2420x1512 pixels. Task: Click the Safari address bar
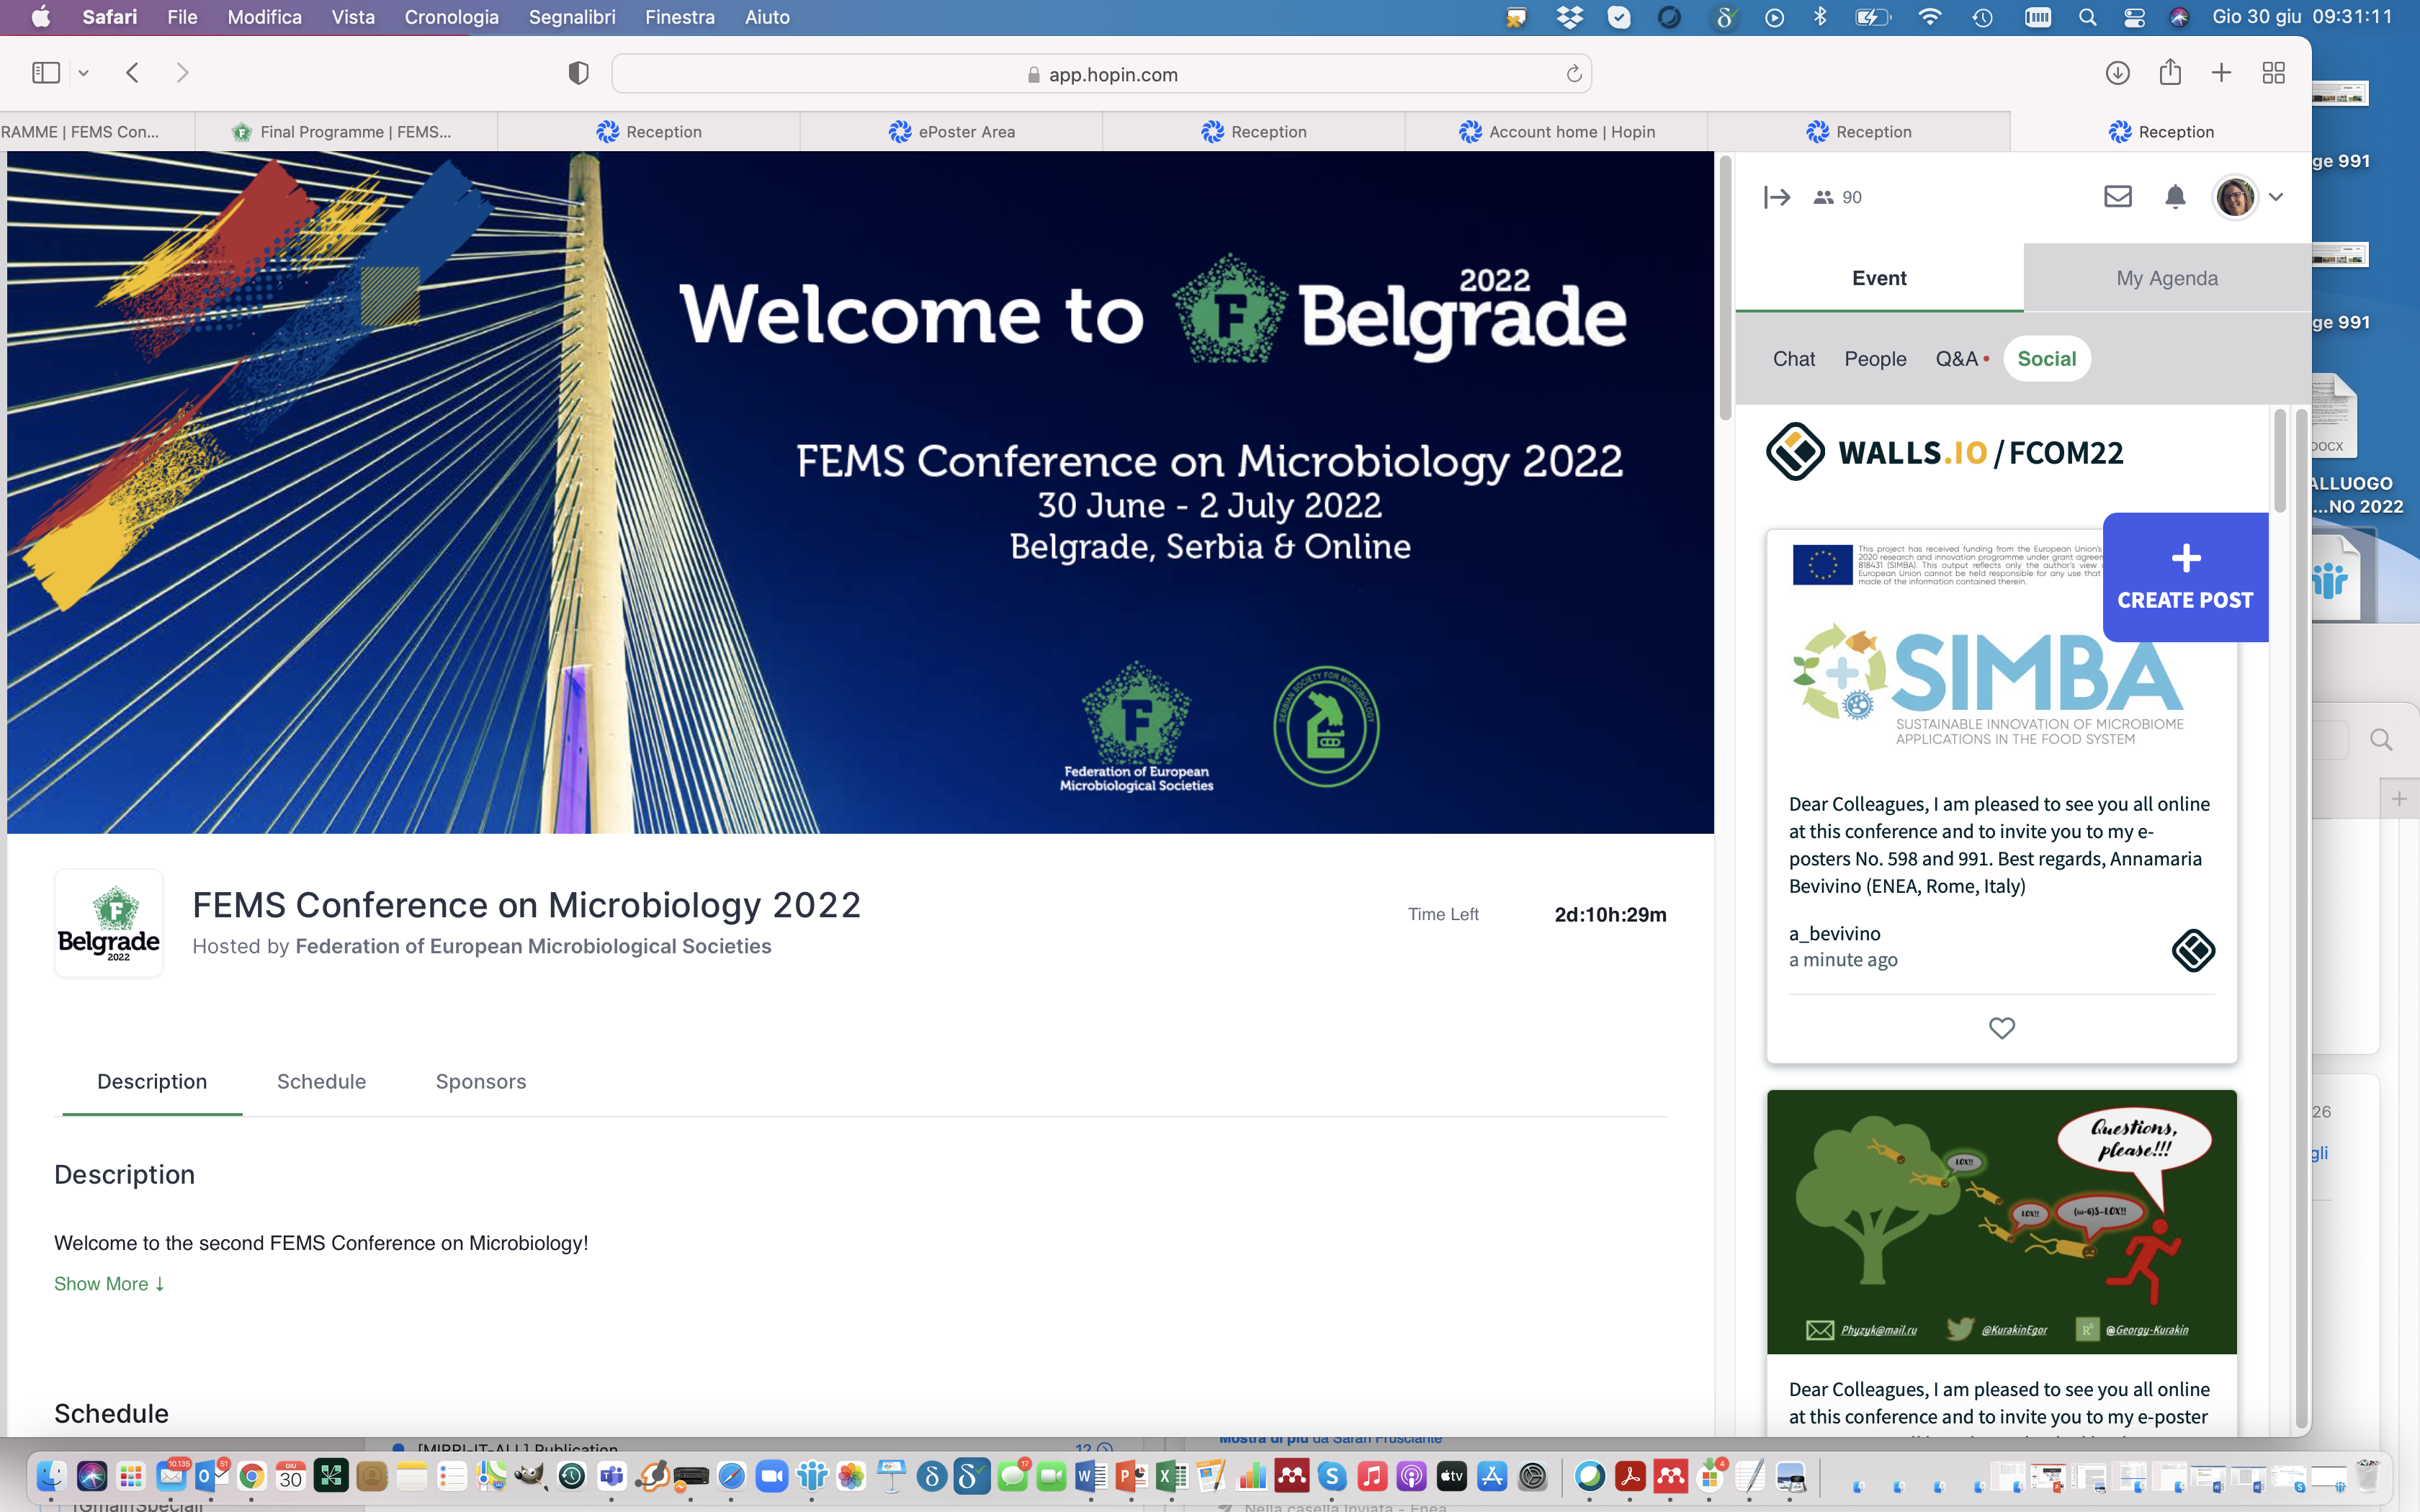coord(1101,74)
